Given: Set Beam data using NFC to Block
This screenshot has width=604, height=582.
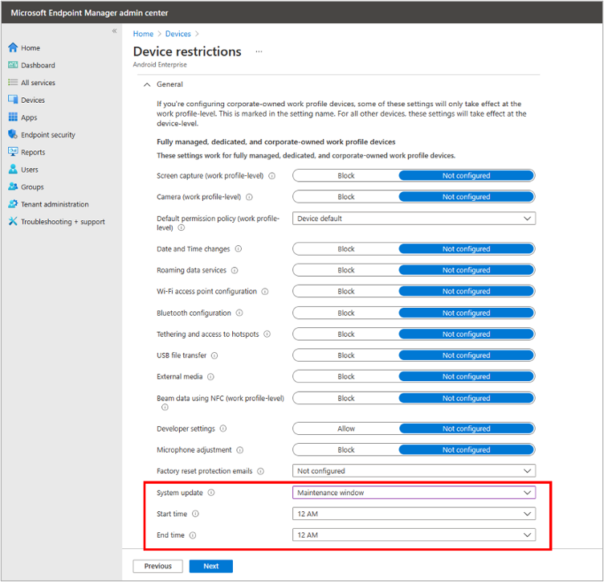Looking at the screenshot, I should [x=346, y=398].
